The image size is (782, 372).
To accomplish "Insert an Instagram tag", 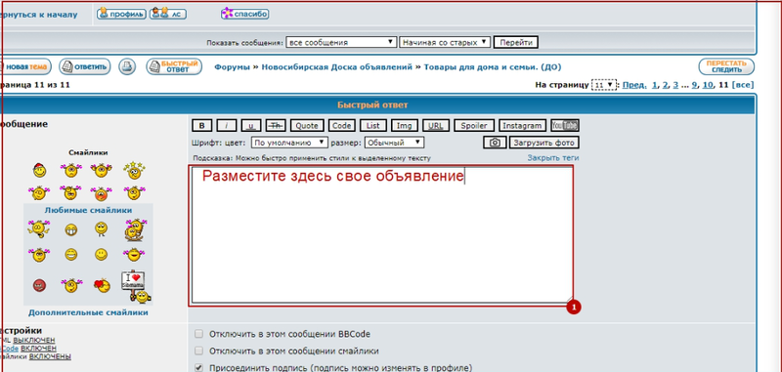I will tap(522, 126).
